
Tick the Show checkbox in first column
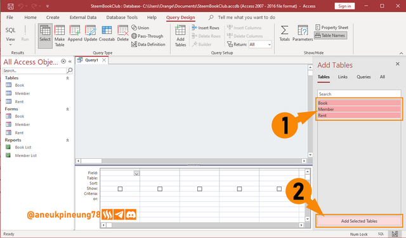click(x=120, y=189)
